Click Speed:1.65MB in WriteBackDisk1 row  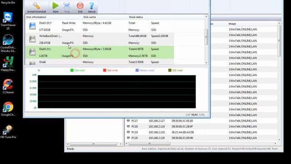click(x=160, y=36)
